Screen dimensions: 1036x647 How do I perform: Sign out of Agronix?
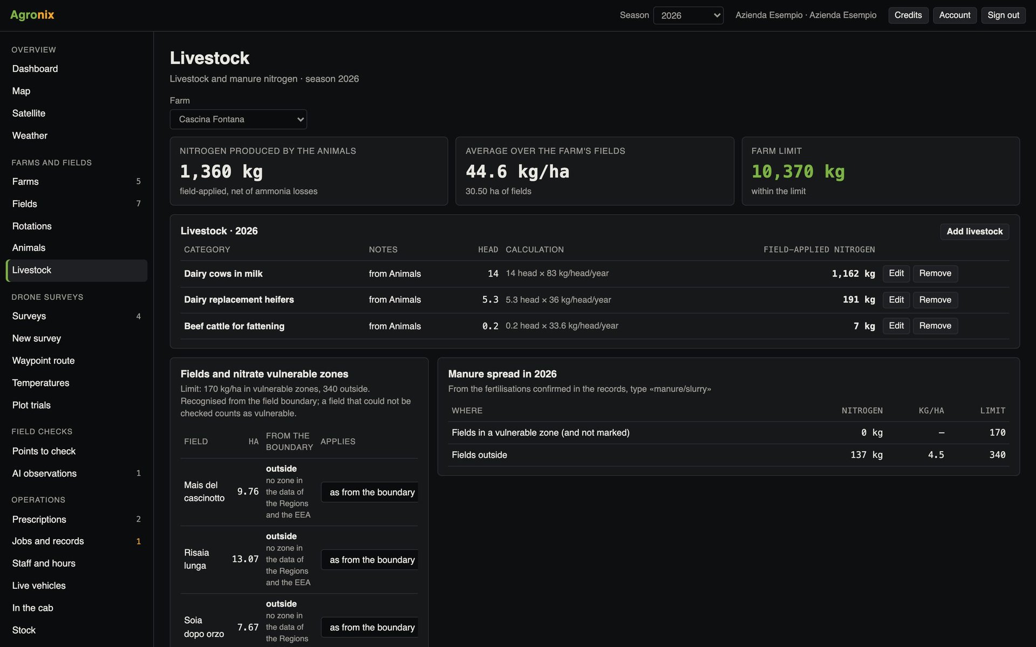[1003, 15]
